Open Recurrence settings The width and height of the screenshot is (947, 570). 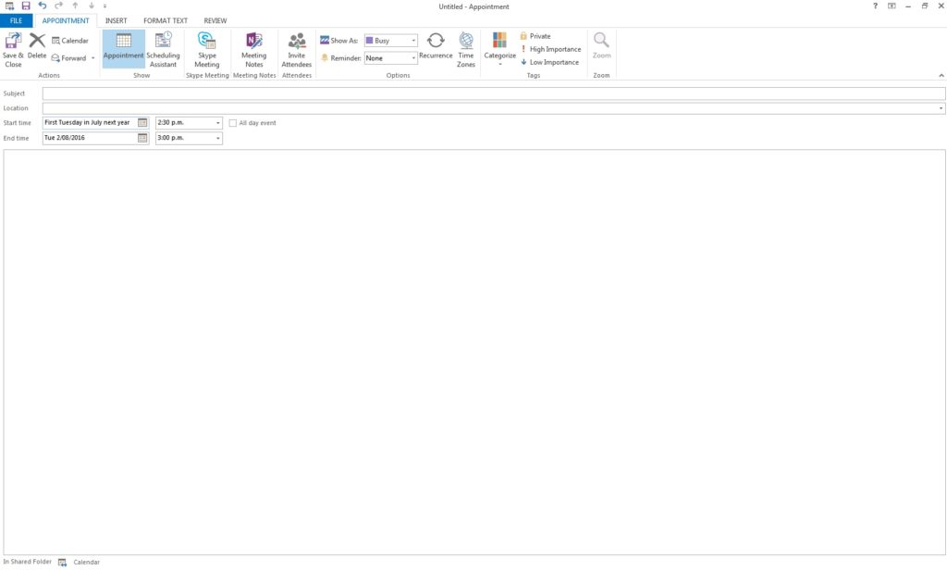coord(436,46)
